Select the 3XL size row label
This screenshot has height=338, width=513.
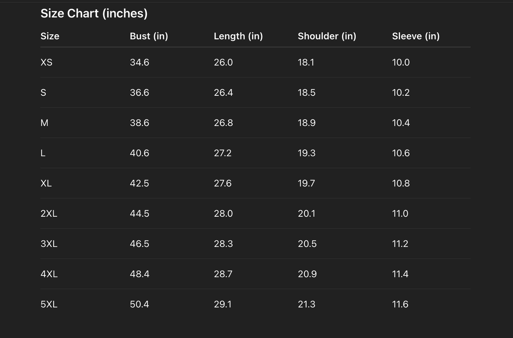point(49,244)
